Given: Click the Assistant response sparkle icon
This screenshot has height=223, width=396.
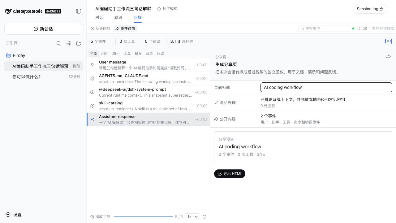Looking at the screenshot, I should pyautogui.click(x=92, y=120).
